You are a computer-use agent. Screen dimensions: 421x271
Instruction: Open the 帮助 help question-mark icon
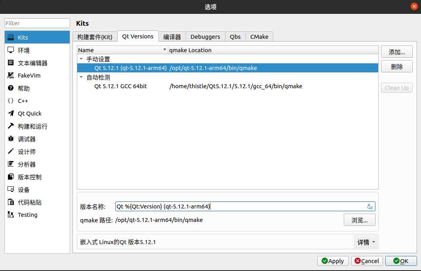[11, 88]
